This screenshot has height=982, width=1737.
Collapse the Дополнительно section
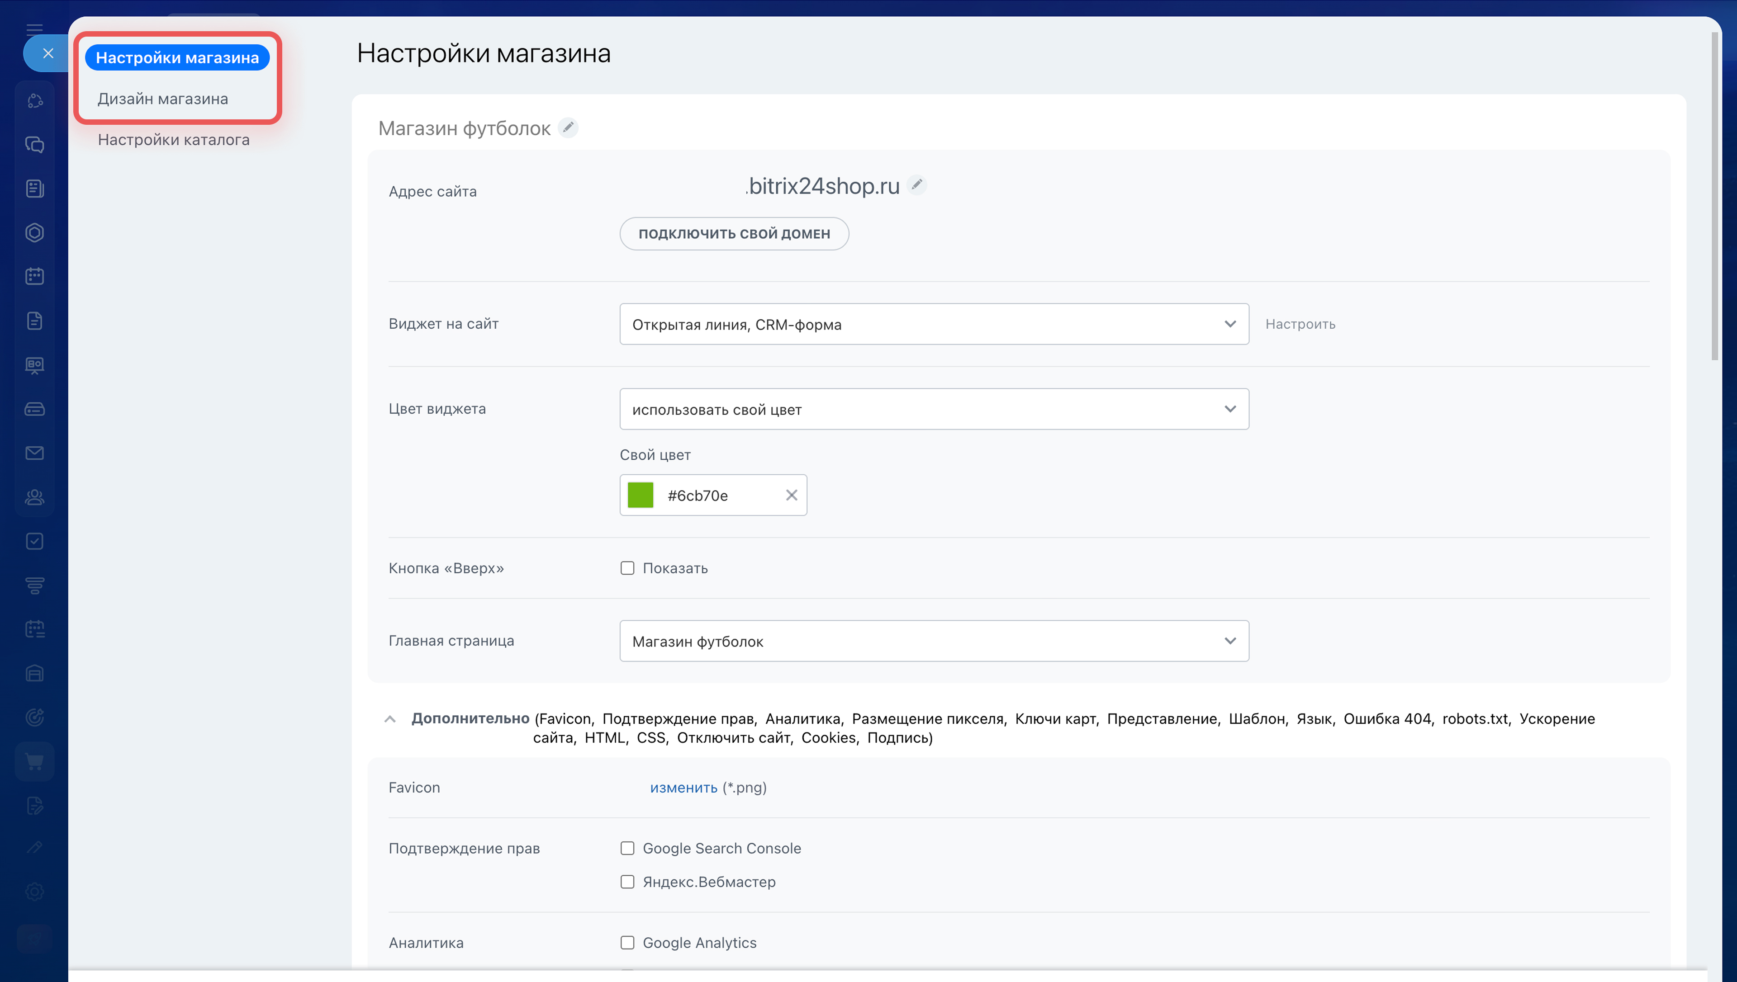(390, 719)
